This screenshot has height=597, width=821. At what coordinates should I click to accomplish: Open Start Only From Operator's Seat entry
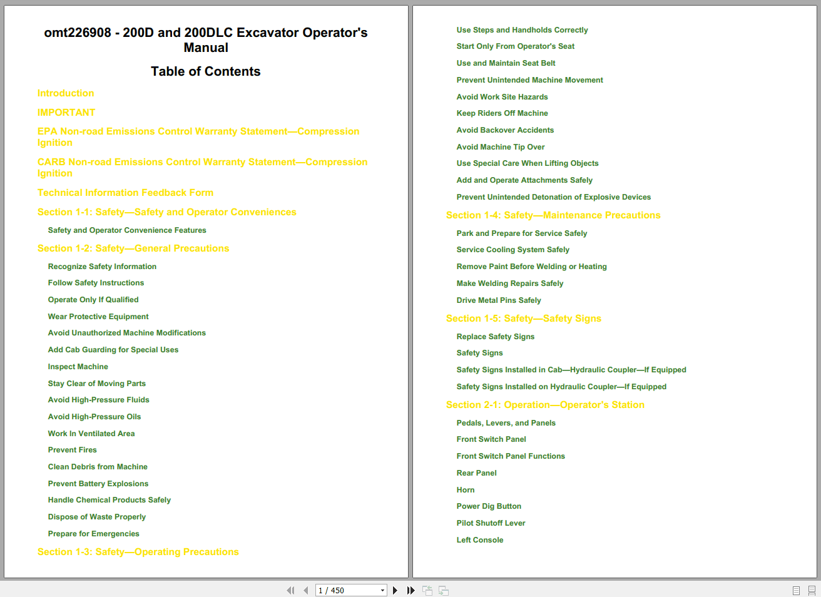516,46
